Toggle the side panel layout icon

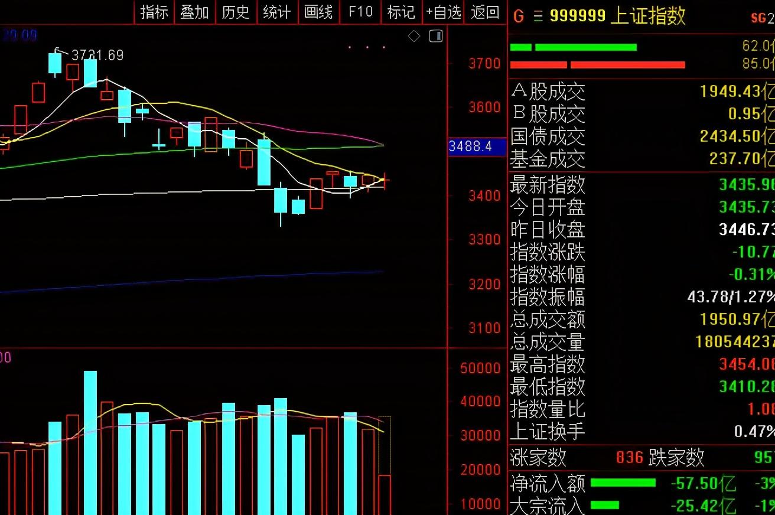click(x=436, y=37)
